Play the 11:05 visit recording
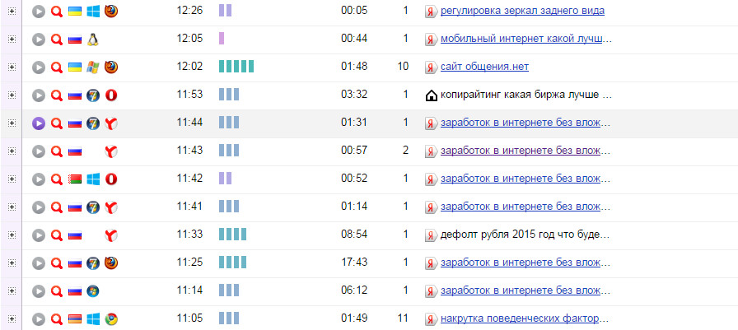 click(x=39, y=319)
